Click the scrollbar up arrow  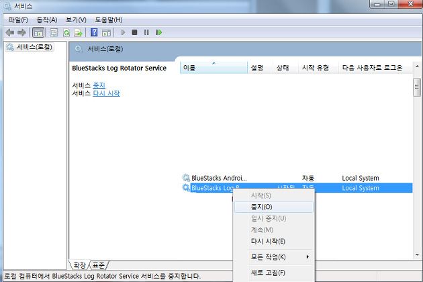(417, 66)
